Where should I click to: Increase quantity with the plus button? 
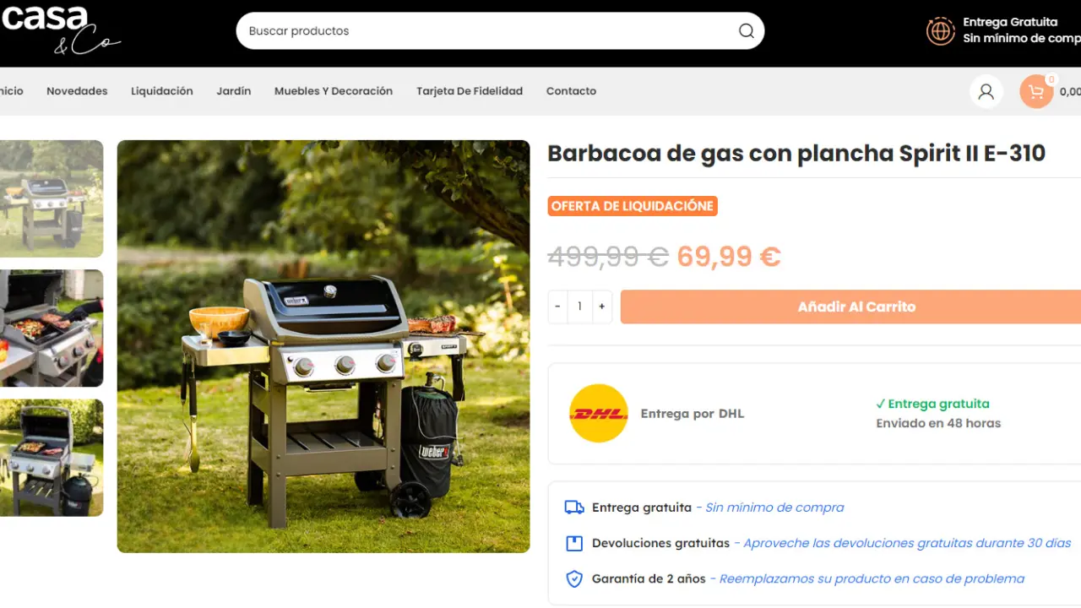point(601,307)
